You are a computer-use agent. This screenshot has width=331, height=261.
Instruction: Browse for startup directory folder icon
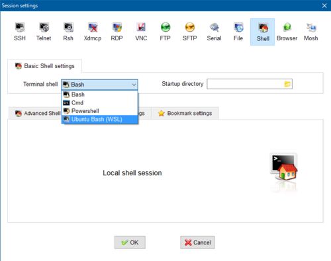(x=287, y=84)
